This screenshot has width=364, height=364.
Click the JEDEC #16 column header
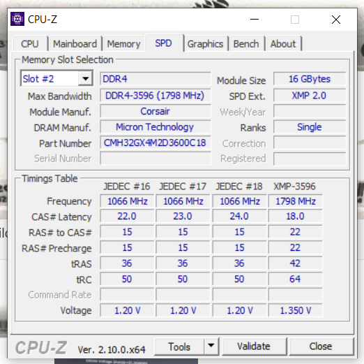[127, 187]
